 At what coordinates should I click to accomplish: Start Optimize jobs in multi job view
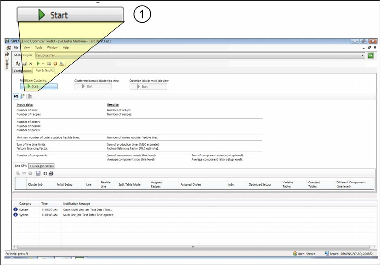tap(148, 86)
